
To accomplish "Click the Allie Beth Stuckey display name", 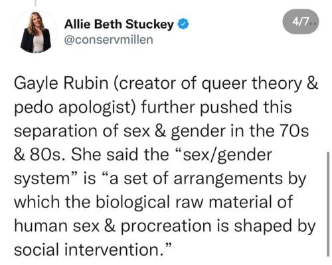I will pyautogui.click(x=119, y=24).
